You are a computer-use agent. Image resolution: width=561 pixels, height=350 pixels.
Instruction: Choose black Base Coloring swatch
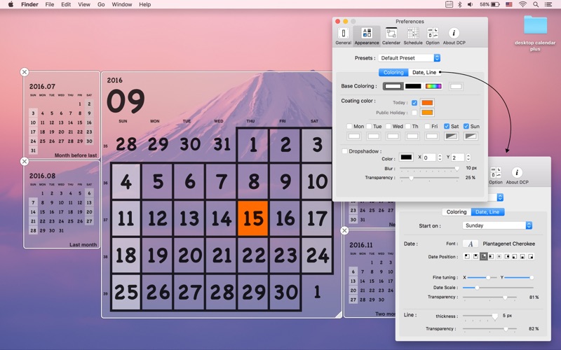coord(413,86)
